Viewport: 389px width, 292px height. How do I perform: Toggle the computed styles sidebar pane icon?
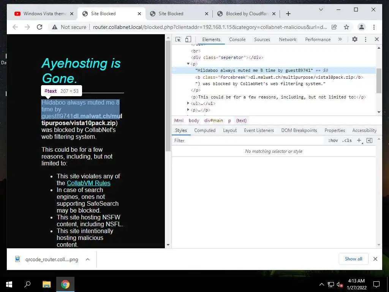click(x=369, y=141)
